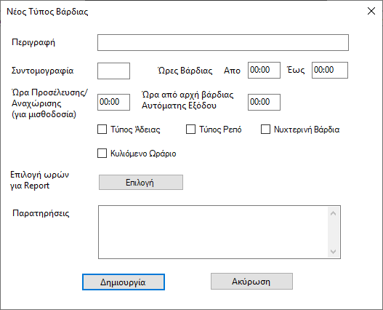Click the Ώρες Βάρδιας label
Image resolution: width=383 pixels, height=310 pixels.
pos(185,71)
